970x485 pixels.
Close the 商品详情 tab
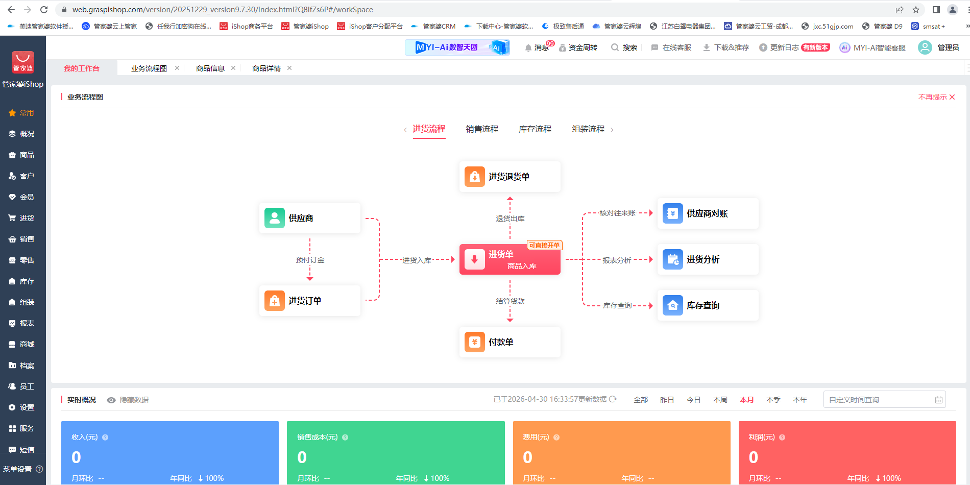(x=289, y=68)
